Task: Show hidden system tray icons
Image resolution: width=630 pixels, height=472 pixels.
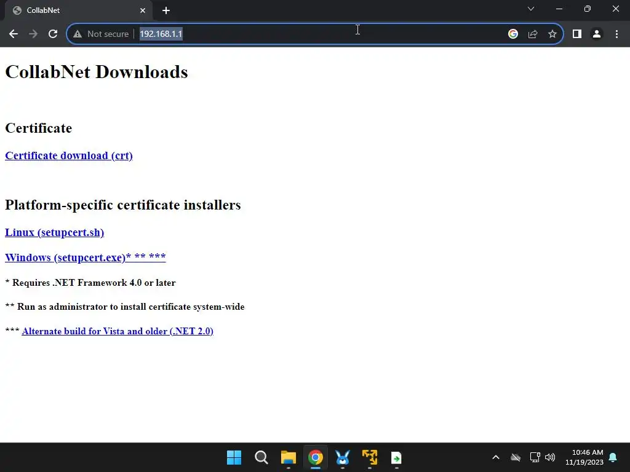Action: (x=496, y=457)
